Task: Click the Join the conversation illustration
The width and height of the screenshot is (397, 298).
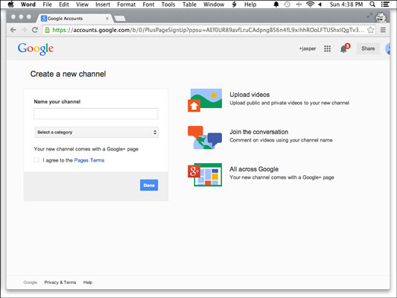Action: pyautogui.click(x=205, y=137)
